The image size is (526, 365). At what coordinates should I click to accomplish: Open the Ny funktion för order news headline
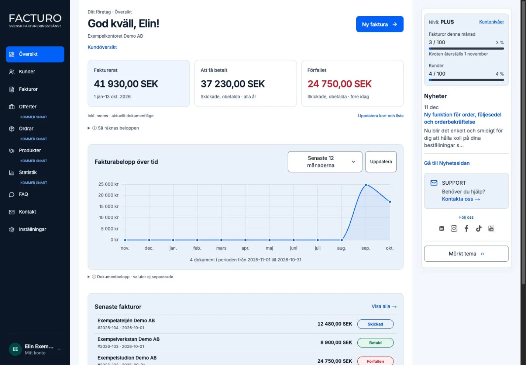point(463,118)
